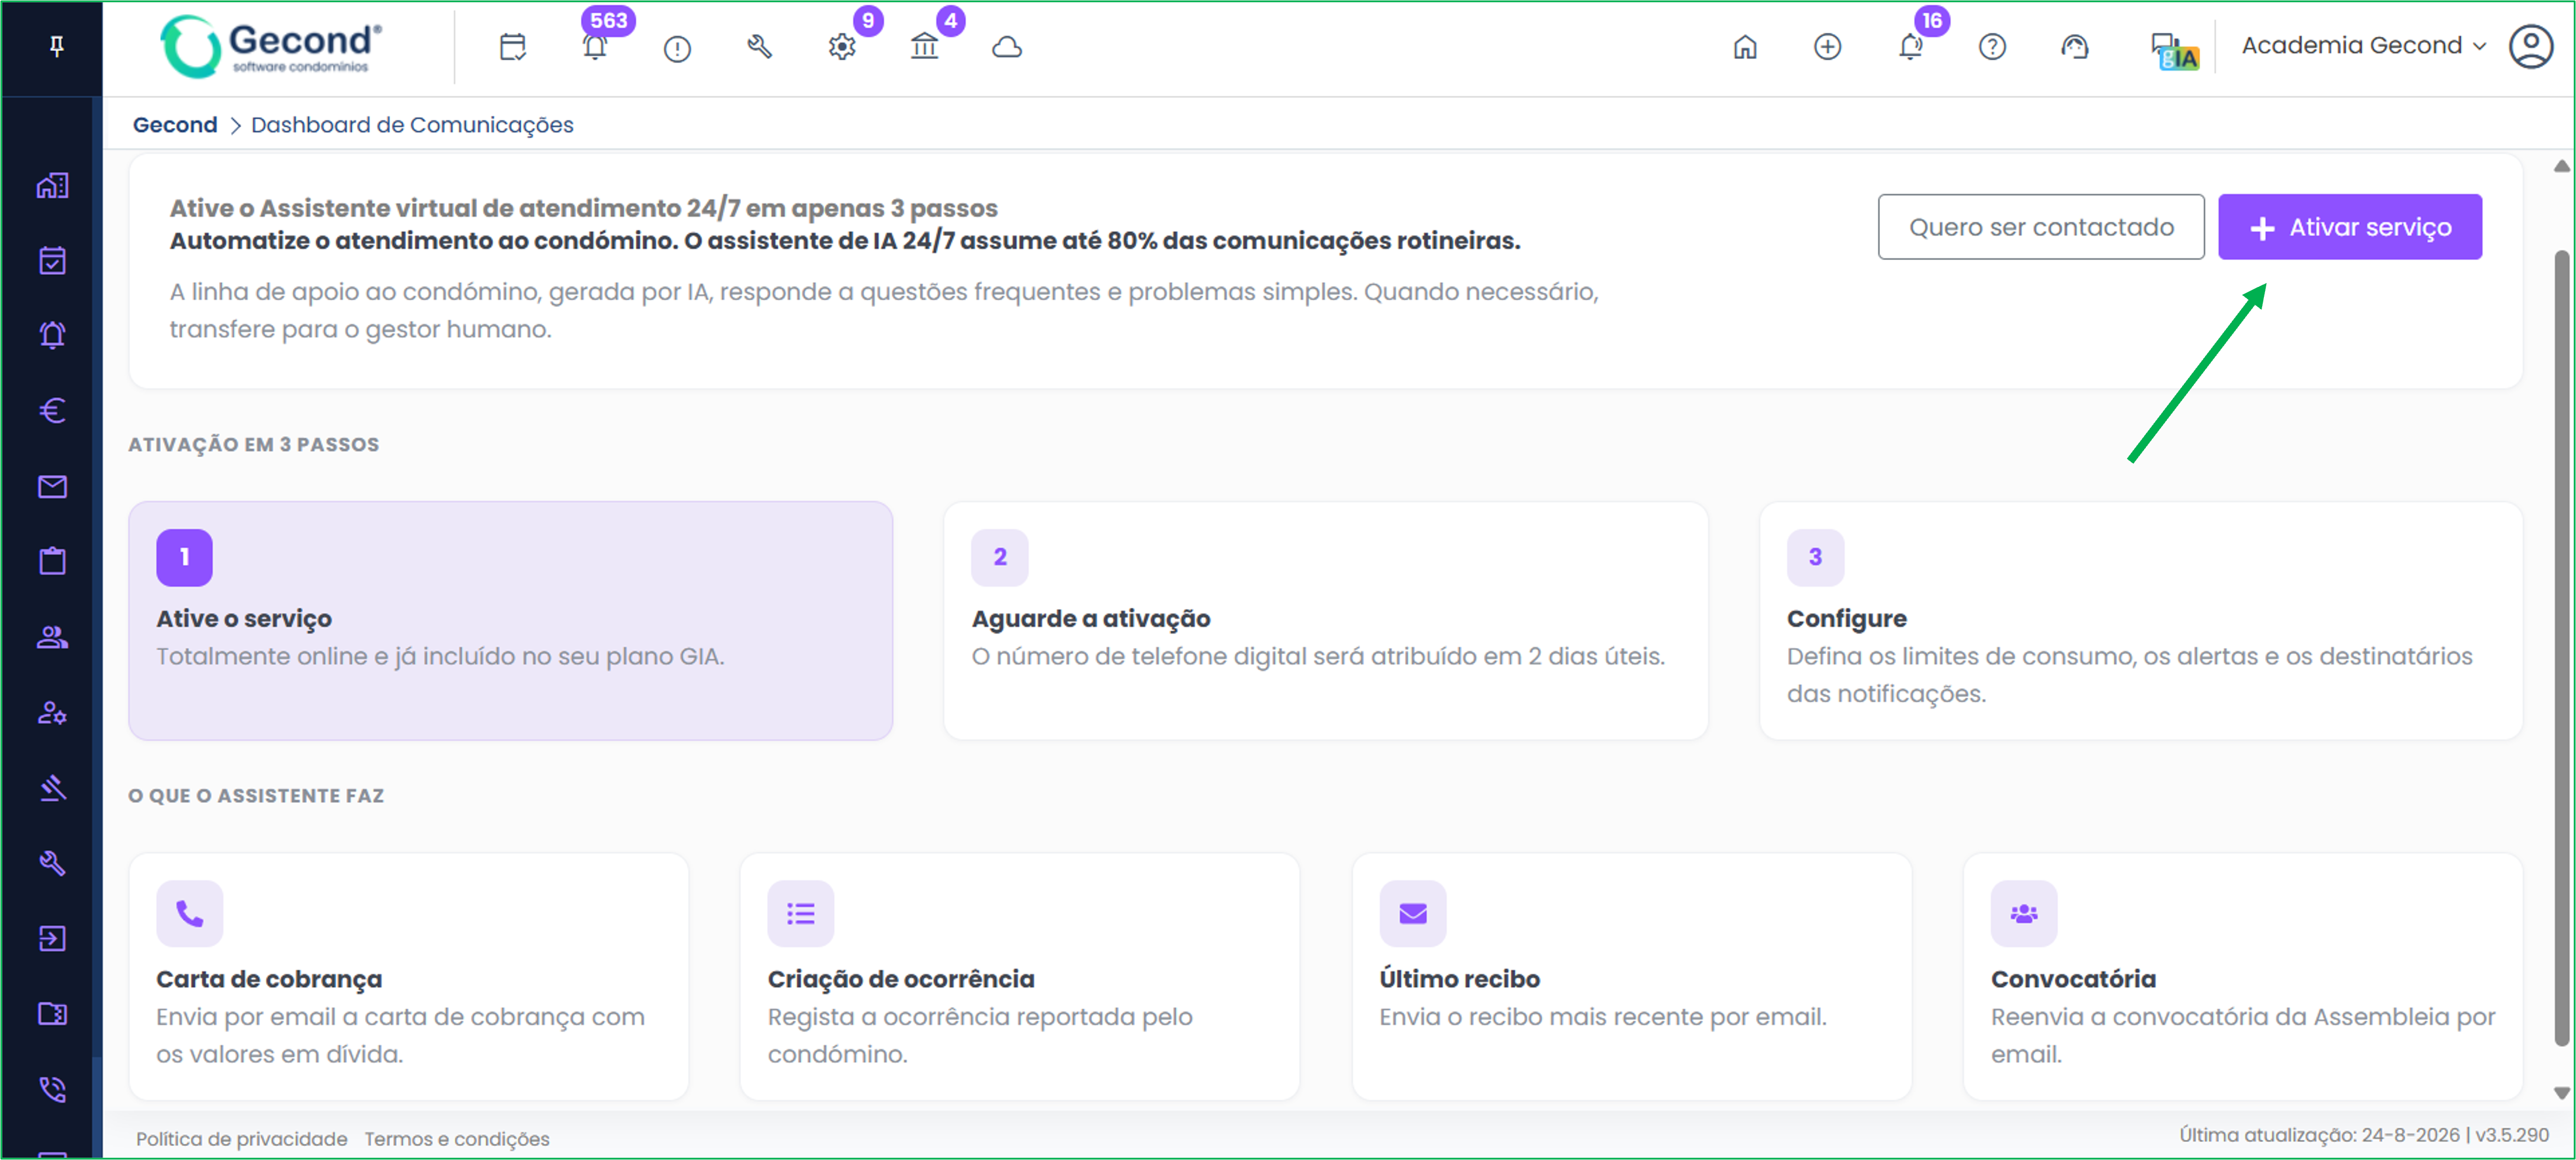The image size is (2576, 1160).
Task: Open the arrow export icon in sidebar
Action: (53, 938)
